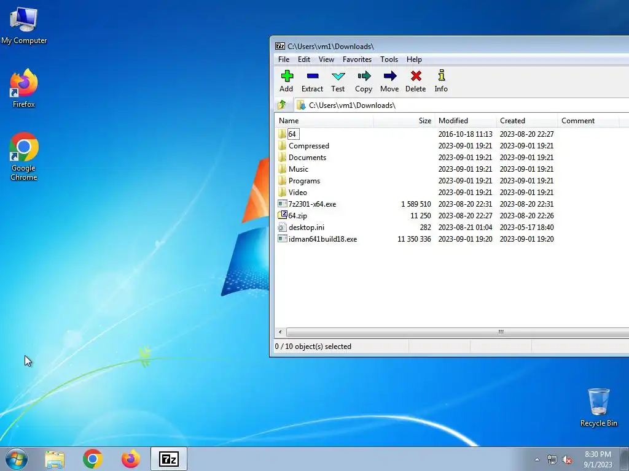Select the 64 folder icon
Screen dimensions: 629x471
(x=283, y=134)
